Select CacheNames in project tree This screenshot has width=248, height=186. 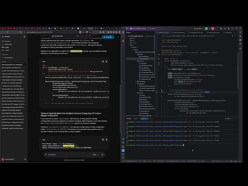145,57
